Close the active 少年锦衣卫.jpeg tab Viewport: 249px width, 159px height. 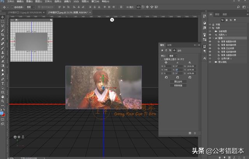click(x=90, y=12)
